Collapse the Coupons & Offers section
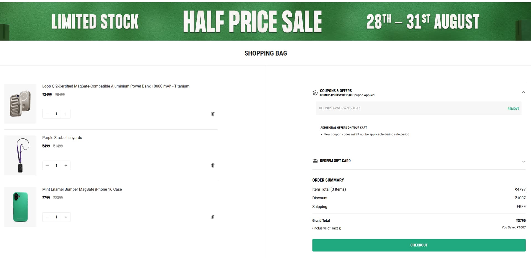This screenshot has height=258, width=531. click(523, 92)
